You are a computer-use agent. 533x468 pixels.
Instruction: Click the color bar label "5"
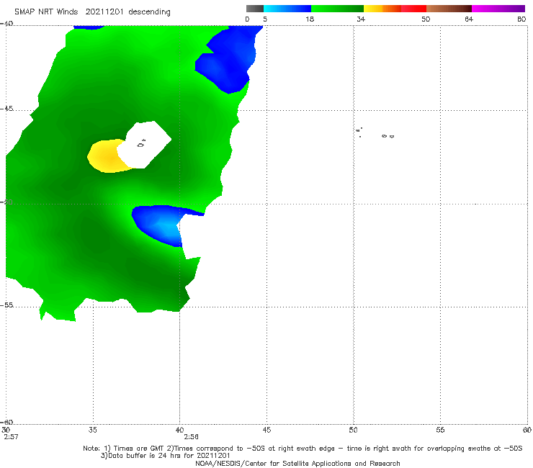coord(265,19)
